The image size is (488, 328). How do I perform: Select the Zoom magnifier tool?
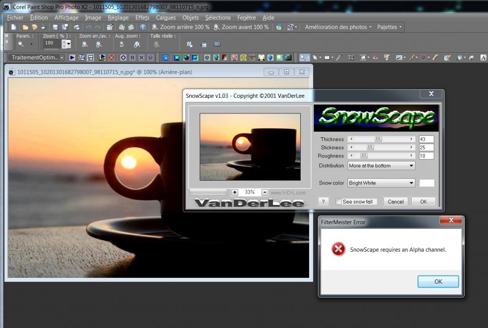(x=303, y=58)
